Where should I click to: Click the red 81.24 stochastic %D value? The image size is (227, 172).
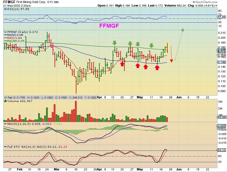pos(63,147)
